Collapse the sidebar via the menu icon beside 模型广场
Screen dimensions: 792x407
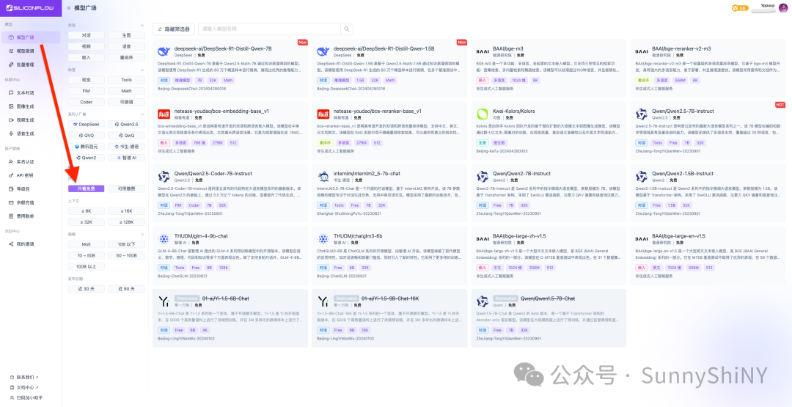(69, 8)
